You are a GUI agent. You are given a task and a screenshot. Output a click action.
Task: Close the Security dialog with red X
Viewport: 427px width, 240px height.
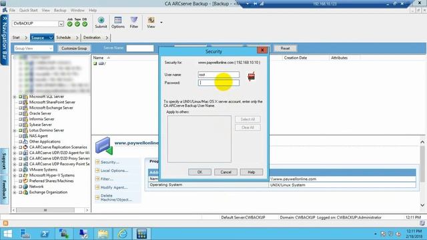point(262,50)
